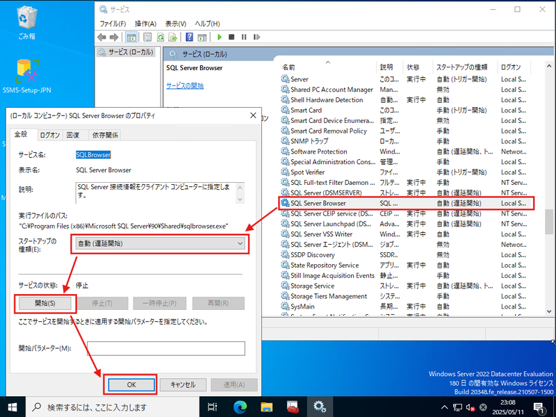The image size is (556, 417).
Task: Select the ごみ箱 recycle bin desktop icon
Action: pyautogui.click(x=26, y=23)
